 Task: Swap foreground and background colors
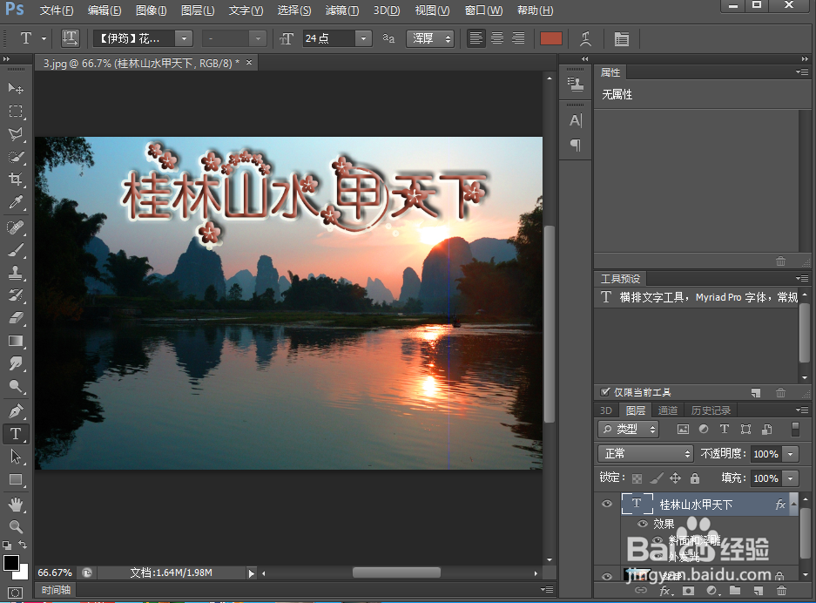click(23, 545)
